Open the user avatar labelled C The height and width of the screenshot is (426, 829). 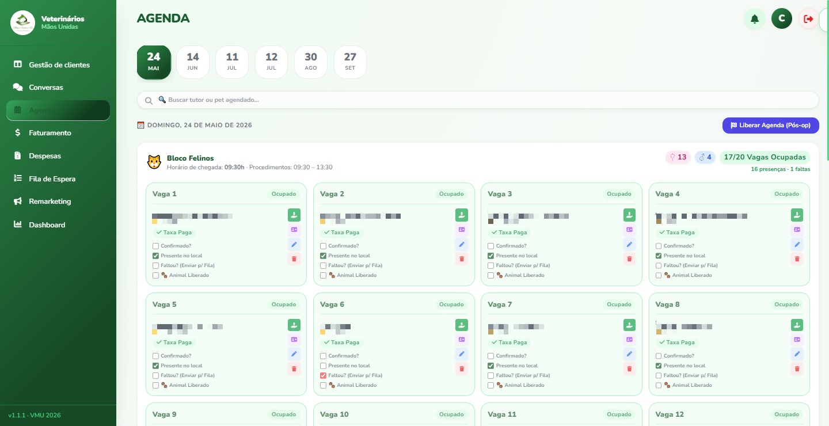[x=782, y=18]
